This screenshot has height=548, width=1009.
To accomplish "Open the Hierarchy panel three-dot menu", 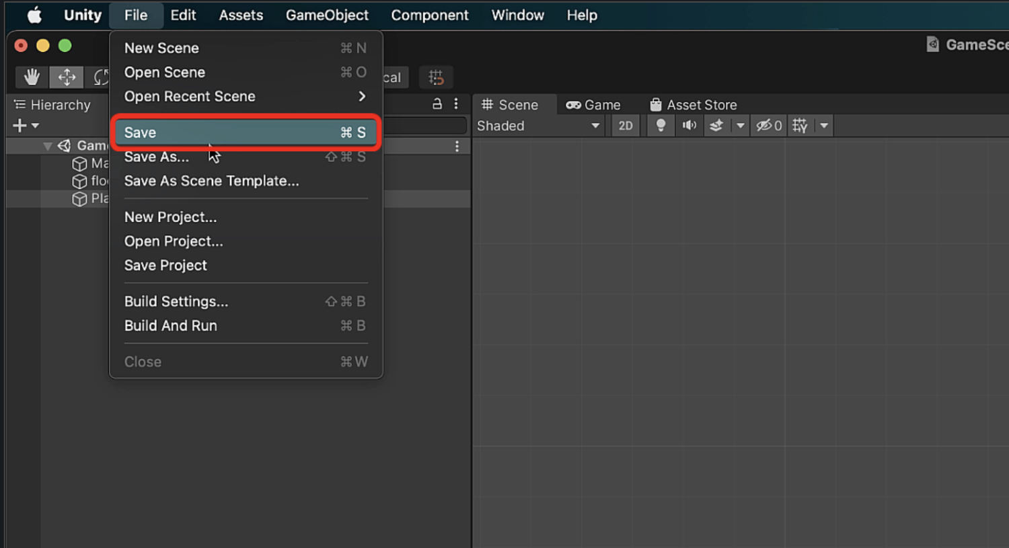I will click(x=456, y=104).
